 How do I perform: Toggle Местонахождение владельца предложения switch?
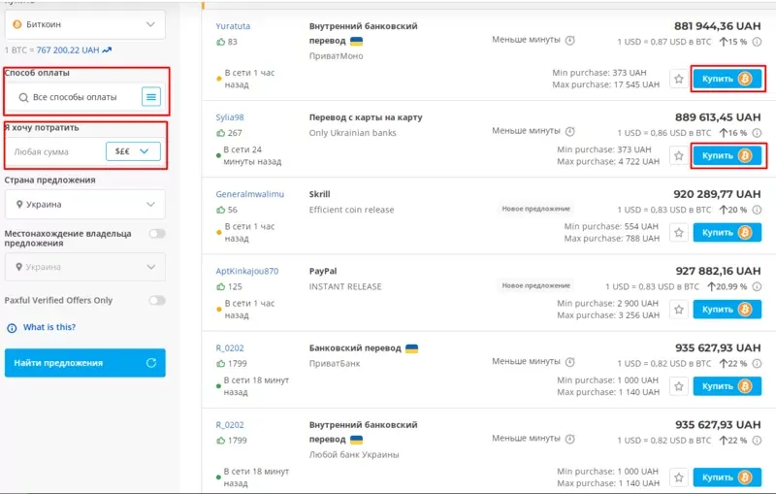157,233
